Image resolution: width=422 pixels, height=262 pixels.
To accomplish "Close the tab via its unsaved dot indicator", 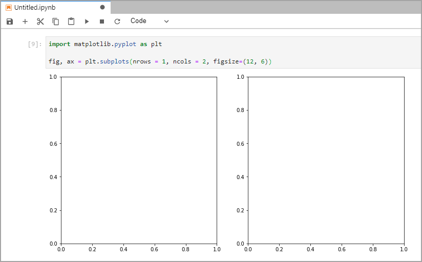I will point(102,8).
